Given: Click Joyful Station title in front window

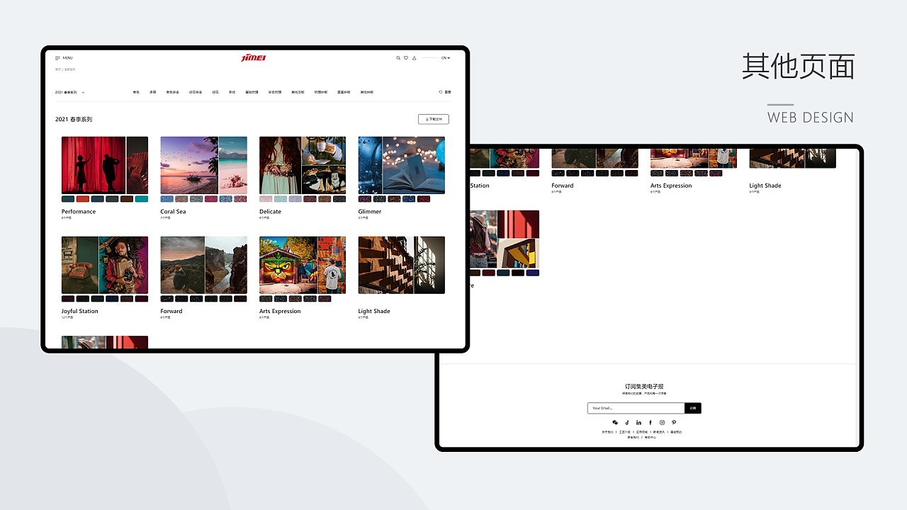Looking at the screenshot, I should tap(80, 311).
